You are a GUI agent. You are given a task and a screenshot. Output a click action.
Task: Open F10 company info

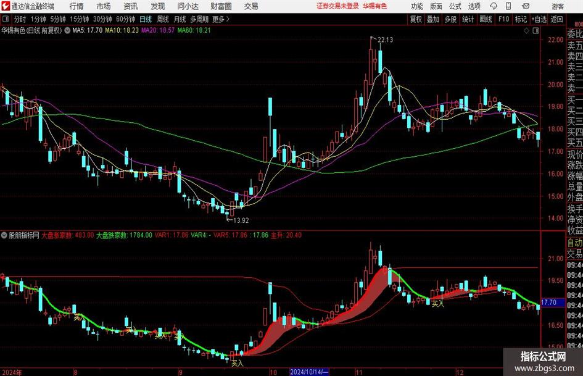point(503,19)
